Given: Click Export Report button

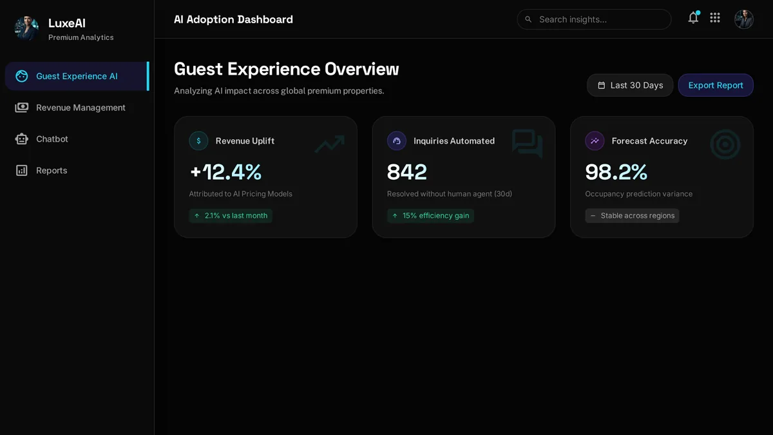Looking at the screenshot, I should pyautogui.click(x=716, y=85).
